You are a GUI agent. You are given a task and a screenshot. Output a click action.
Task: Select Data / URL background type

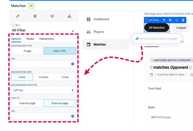coord(60,51)
